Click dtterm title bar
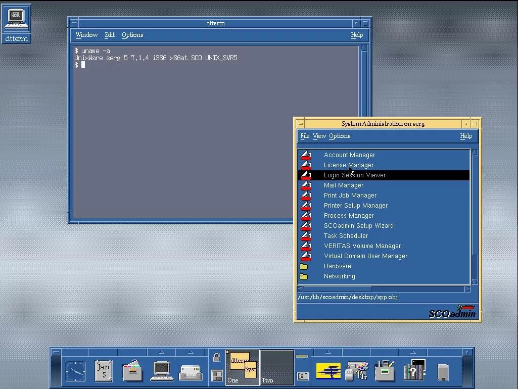 [215, 23]
